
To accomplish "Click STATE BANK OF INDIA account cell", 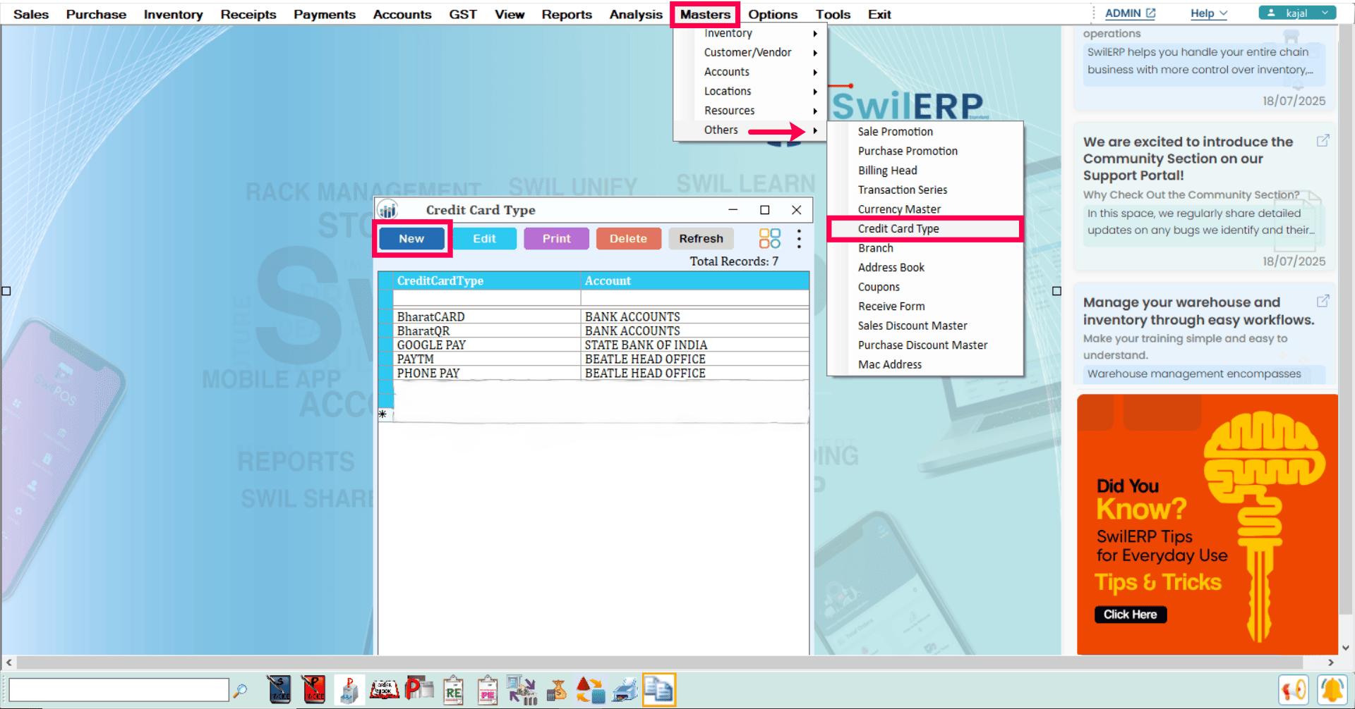I will pos(694,345).
